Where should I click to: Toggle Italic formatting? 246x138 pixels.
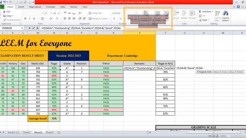pyautogui.click(x=30, y=19)
